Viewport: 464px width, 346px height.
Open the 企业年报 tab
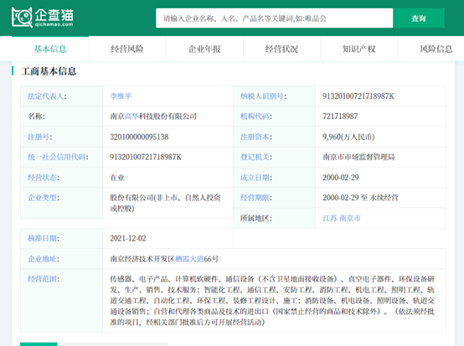pos(204,49)
